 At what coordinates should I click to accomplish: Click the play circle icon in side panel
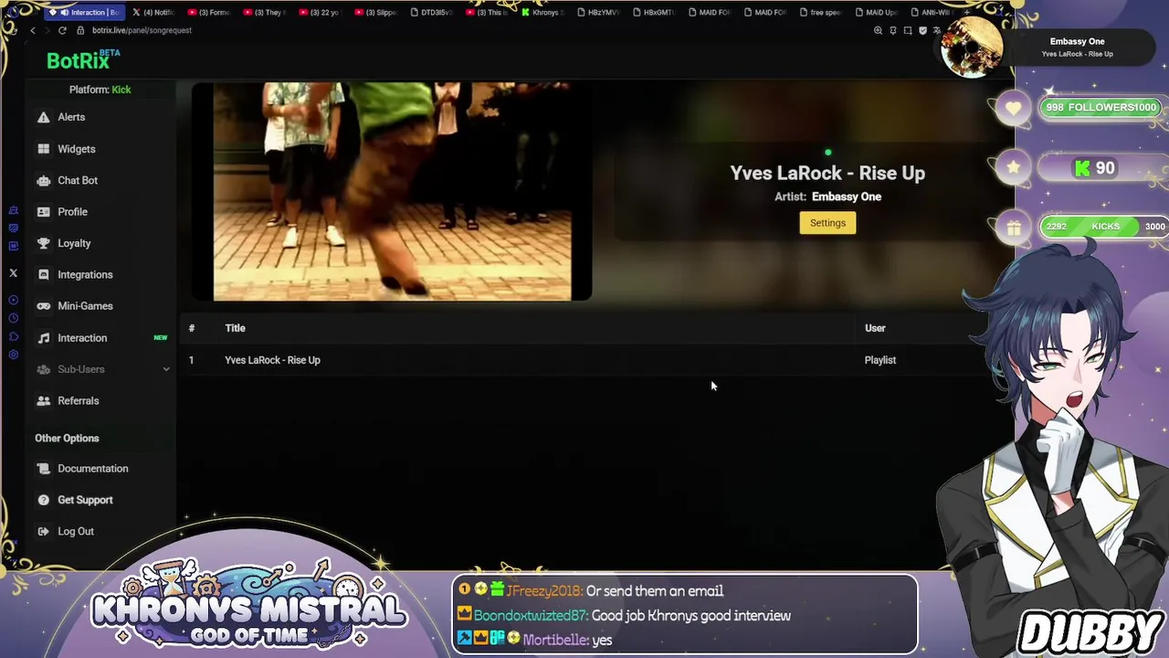13,301
